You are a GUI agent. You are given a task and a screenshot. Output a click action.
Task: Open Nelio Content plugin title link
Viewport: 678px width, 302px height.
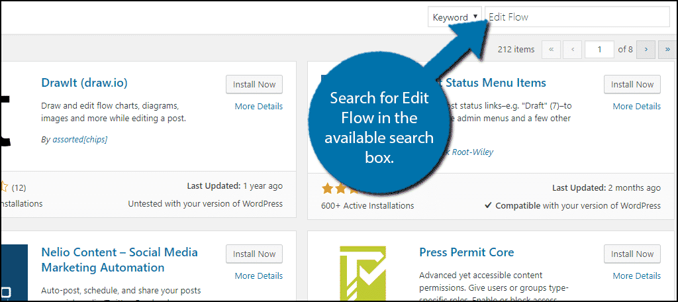(119, 260)
